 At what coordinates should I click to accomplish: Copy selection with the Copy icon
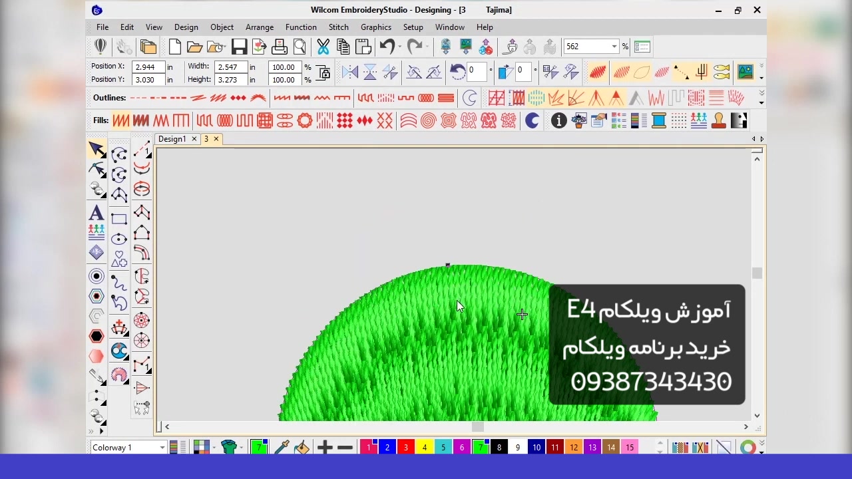tap(343, 47)
